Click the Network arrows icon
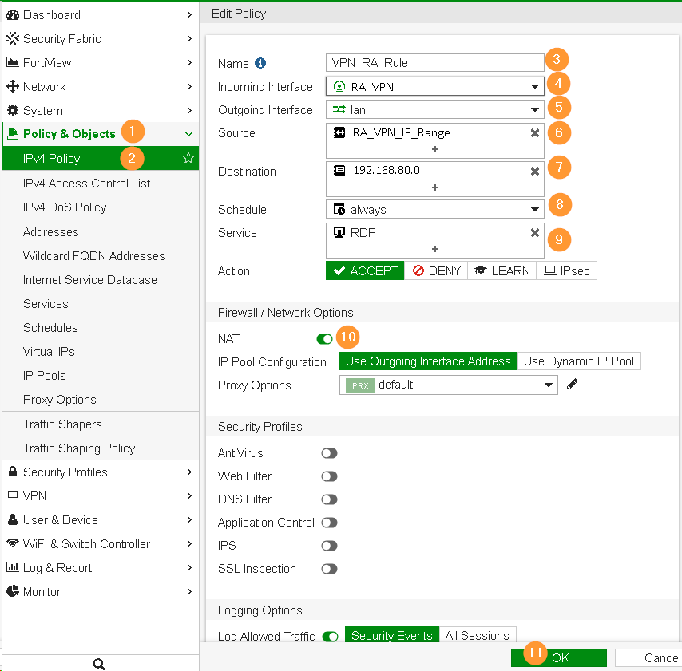The height and width of the screenshot is (671, 682). point(13,86)
